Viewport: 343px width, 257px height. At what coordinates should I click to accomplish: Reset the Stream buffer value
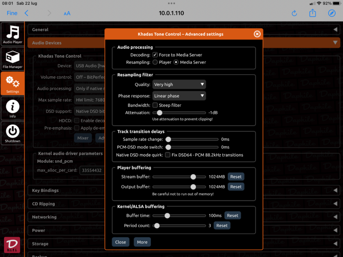[236, 176]
